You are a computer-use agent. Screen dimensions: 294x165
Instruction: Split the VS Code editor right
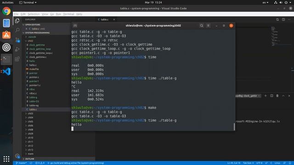283,19
